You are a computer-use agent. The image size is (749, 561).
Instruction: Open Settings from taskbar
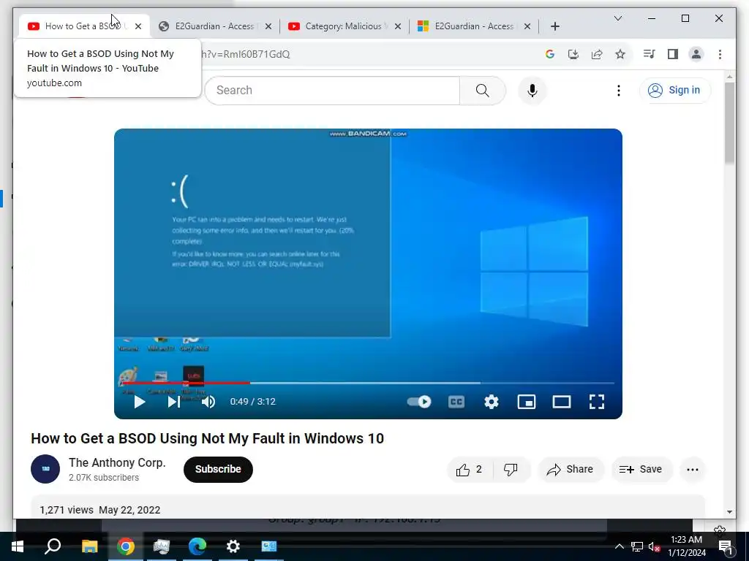[x=233, y=546]
